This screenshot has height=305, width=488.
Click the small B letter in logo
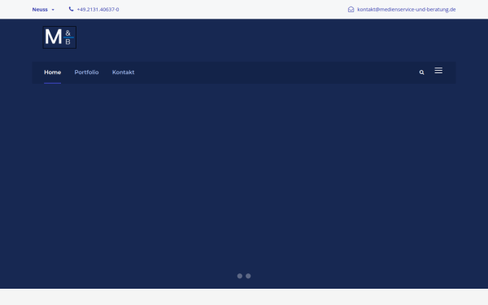point(68,41)
